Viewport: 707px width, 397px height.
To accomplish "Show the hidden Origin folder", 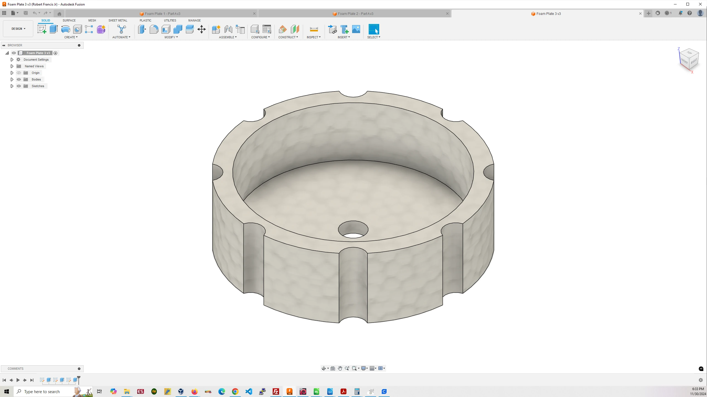I will (19, 73).
